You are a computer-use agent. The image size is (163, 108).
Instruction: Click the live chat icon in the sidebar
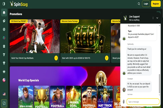4,103
